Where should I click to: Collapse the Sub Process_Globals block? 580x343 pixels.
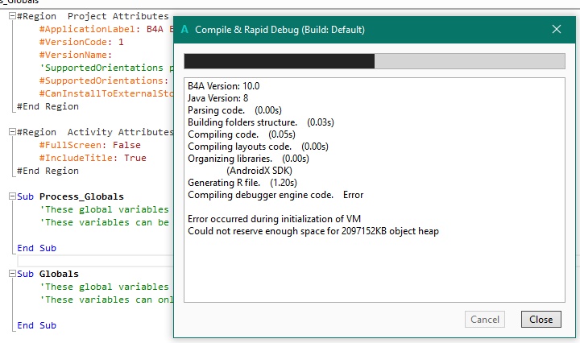(x=10, y=197)
